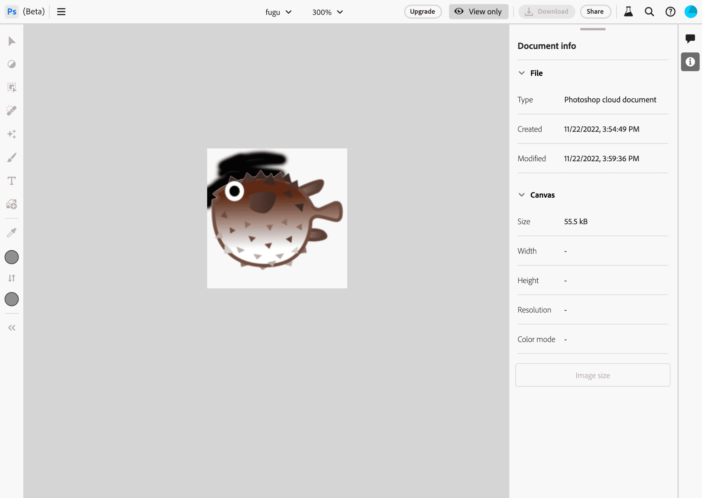Click the Download button
The height and width of the screenshot is (498, 702).
546,12
